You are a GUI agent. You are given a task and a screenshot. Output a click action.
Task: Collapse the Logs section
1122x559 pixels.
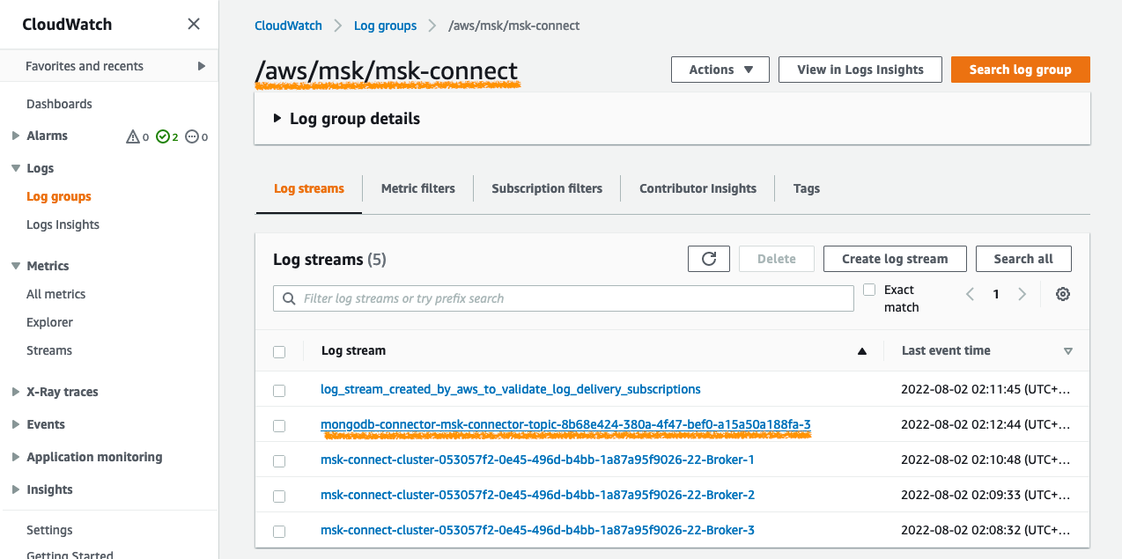(x=16, y=168)
